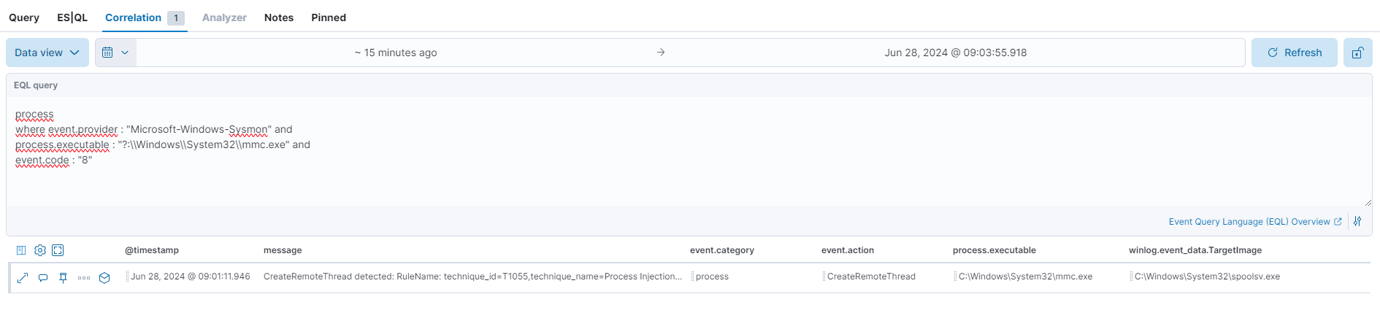
Task: Click the Refresh button
Action: (x=1294, y=53)
